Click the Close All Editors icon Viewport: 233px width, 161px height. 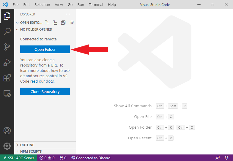point(71,23)
